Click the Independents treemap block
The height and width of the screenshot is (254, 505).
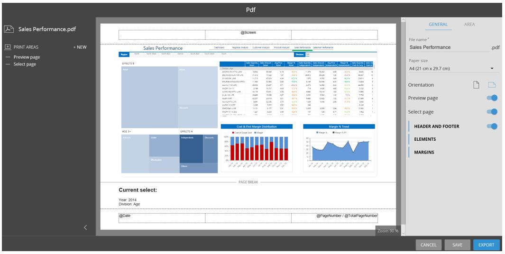click(191, 149)
